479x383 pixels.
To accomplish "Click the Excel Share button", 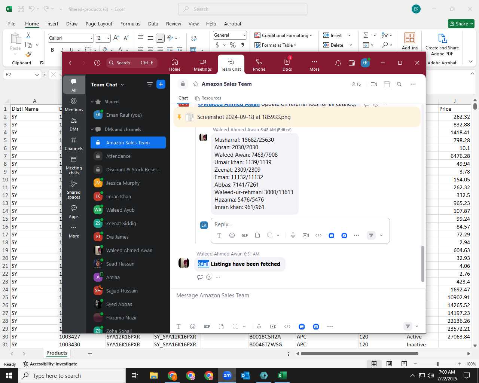I will click(461, 24).
